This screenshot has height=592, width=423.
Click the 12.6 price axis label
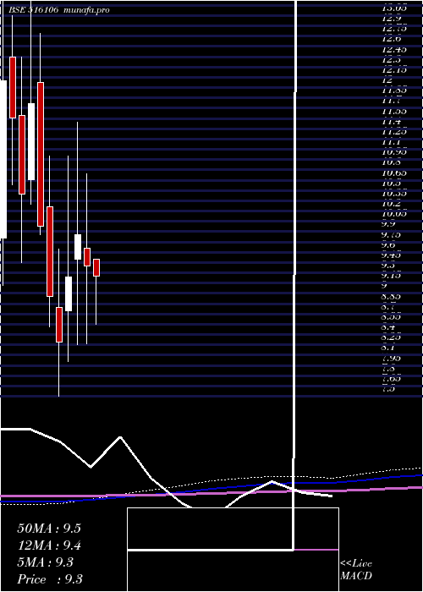coord(391,39)
